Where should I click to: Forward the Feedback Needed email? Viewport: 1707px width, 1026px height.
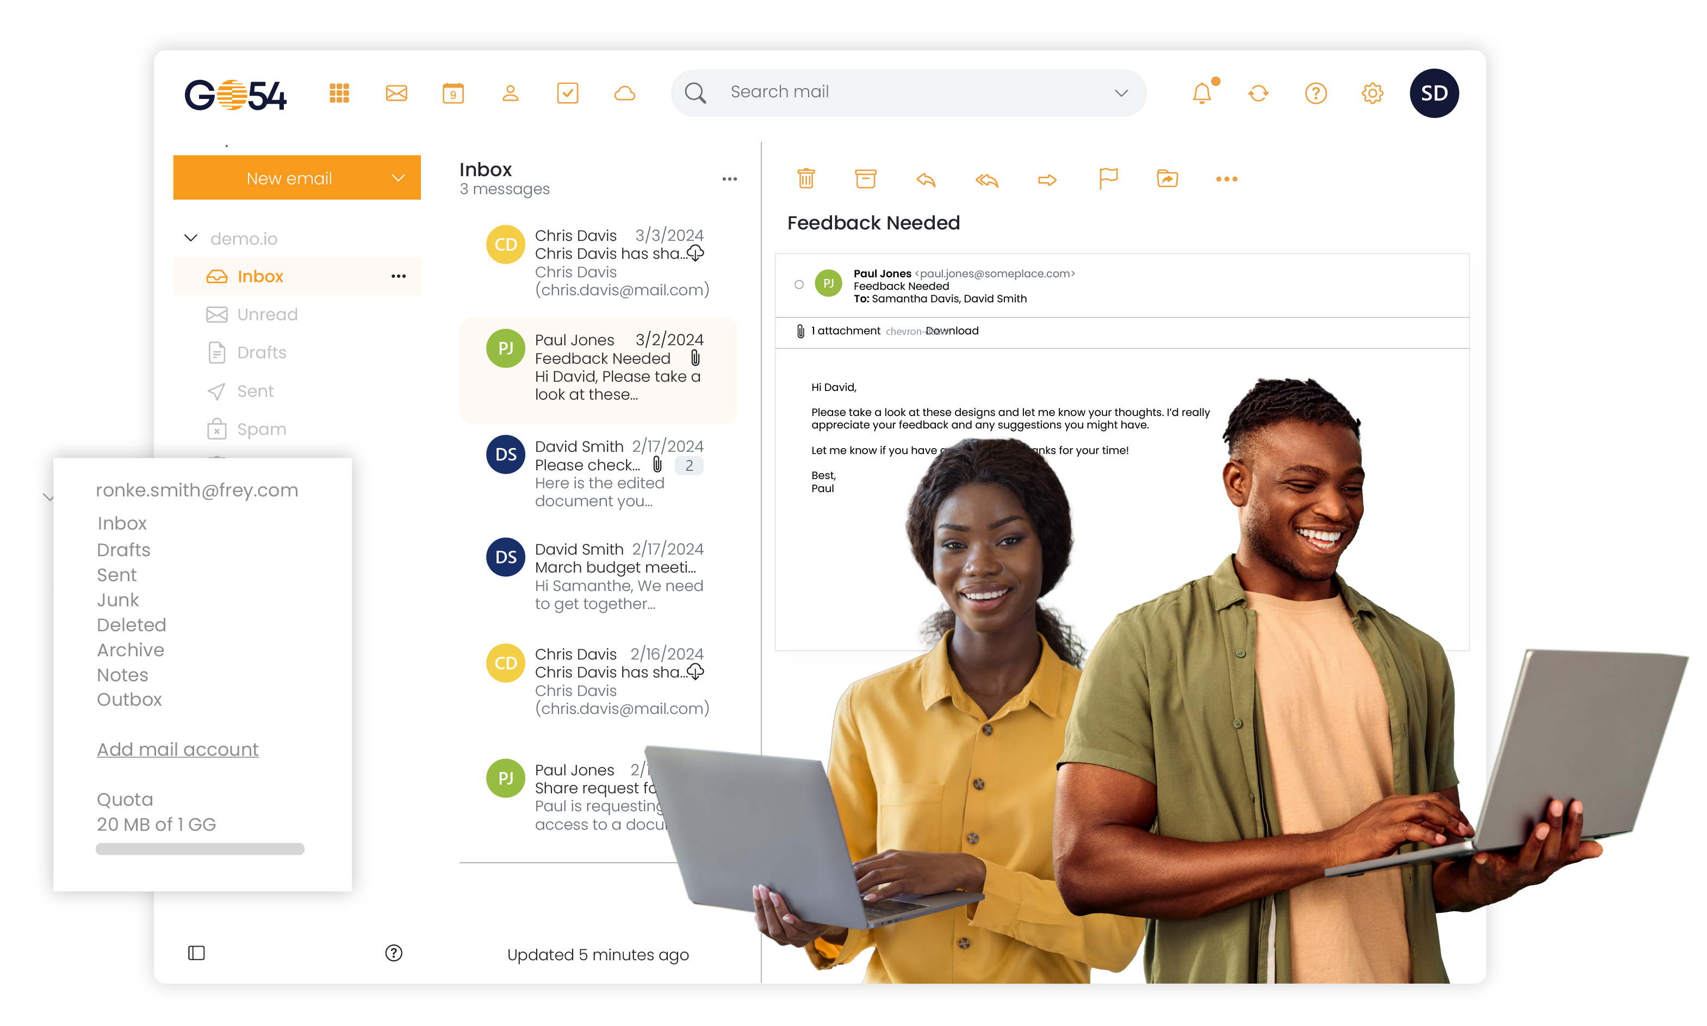1047,180
